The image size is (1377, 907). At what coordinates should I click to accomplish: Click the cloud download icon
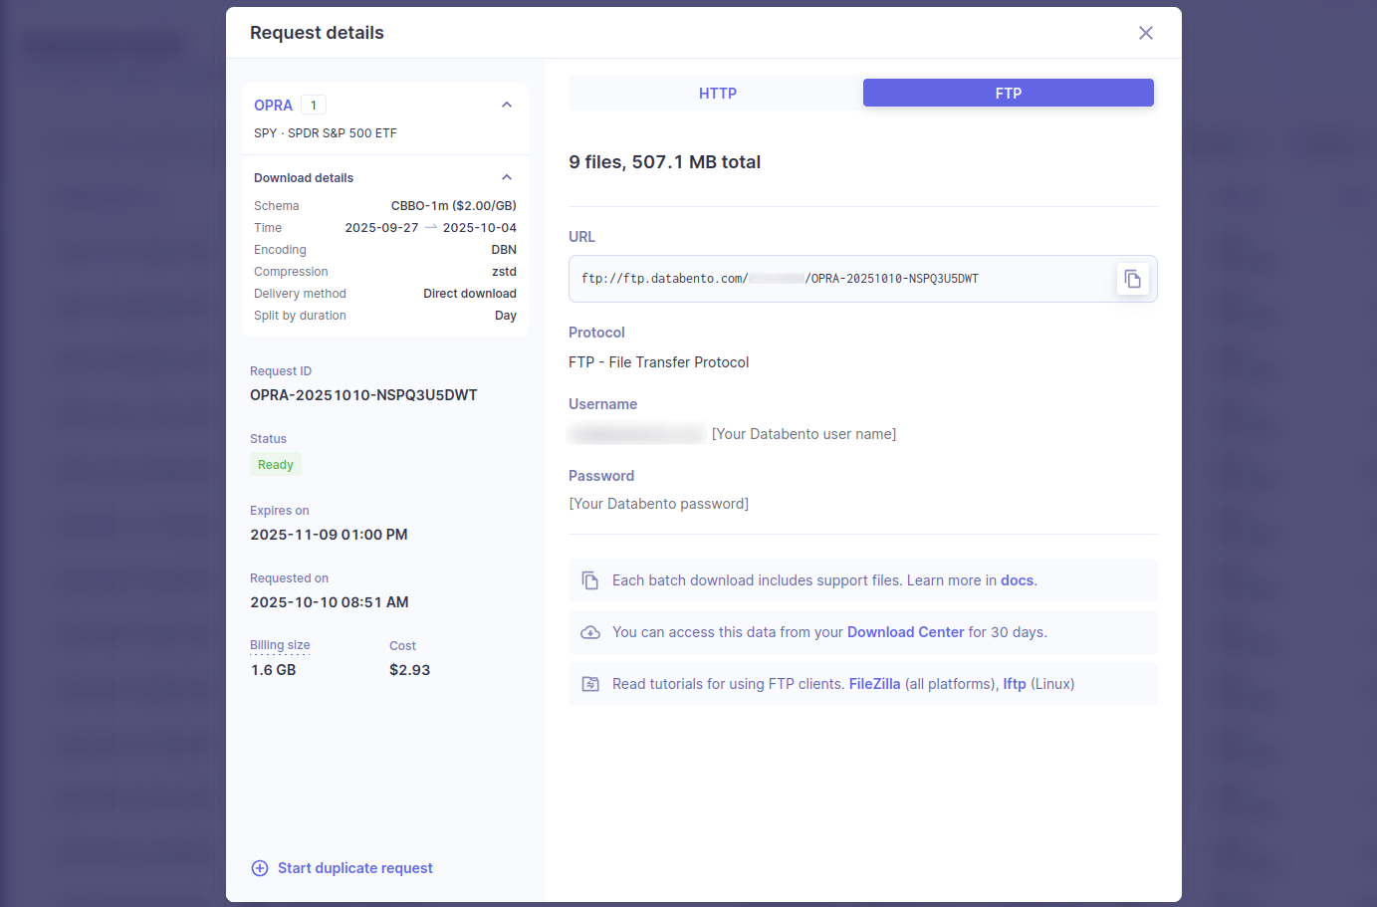pos(590,632)
